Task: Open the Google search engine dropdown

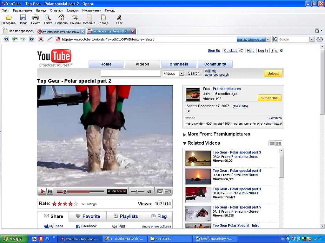Action: [x=312, y=39]
